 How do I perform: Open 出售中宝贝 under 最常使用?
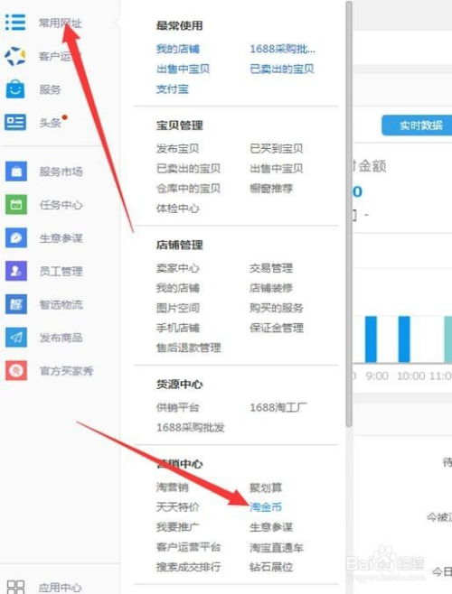click(183, 69)
